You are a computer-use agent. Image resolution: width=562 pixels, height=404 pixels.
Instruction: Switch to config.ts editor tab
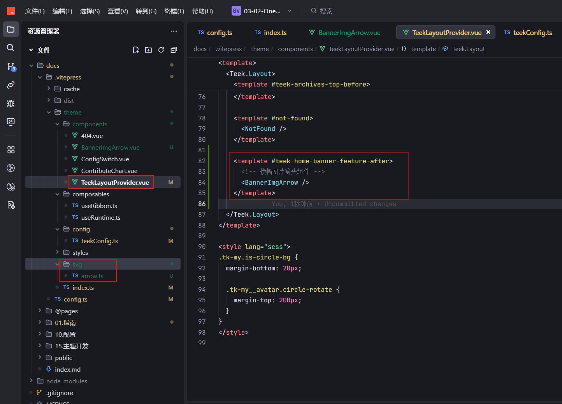click(215, 32)
